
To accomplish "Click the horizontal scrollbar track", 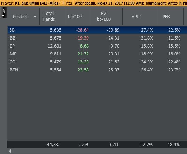I will pyautogui.click(x=100, y=151).
